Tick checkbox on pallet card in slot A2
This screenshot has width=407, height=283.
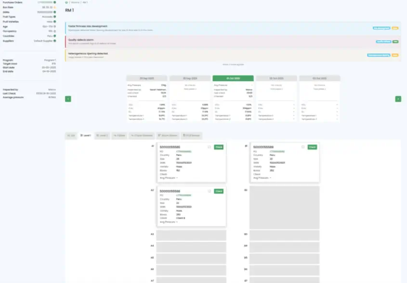click(x=210, y=191)
